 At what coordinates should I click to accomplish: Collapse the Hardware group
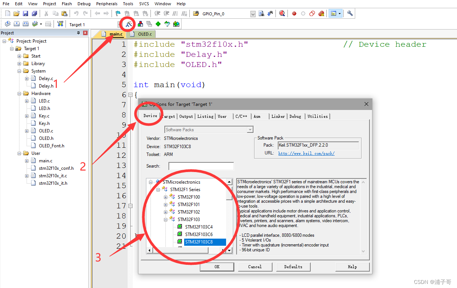19,94
